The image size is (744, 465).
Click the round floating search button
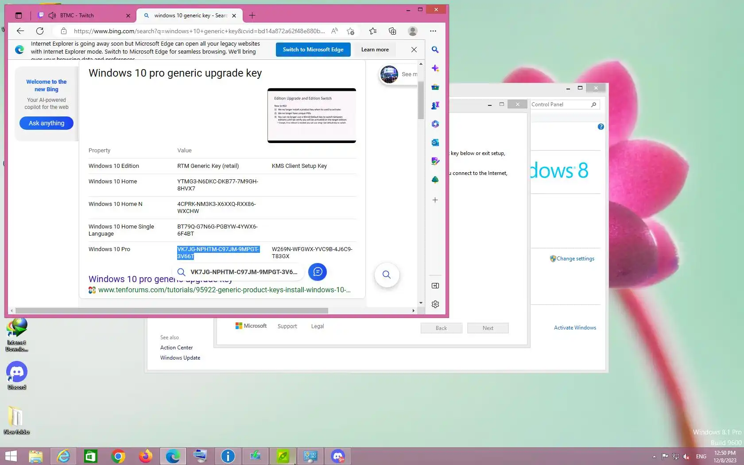click(387, 275)
